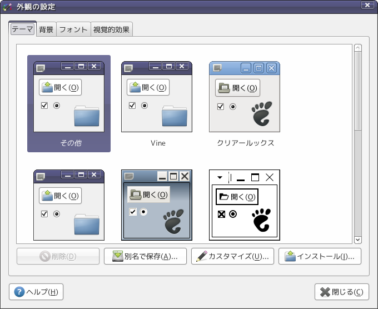Click the crossed checkbox in high contrast preview
Screen dimensions: 378x309
[221, 214]
